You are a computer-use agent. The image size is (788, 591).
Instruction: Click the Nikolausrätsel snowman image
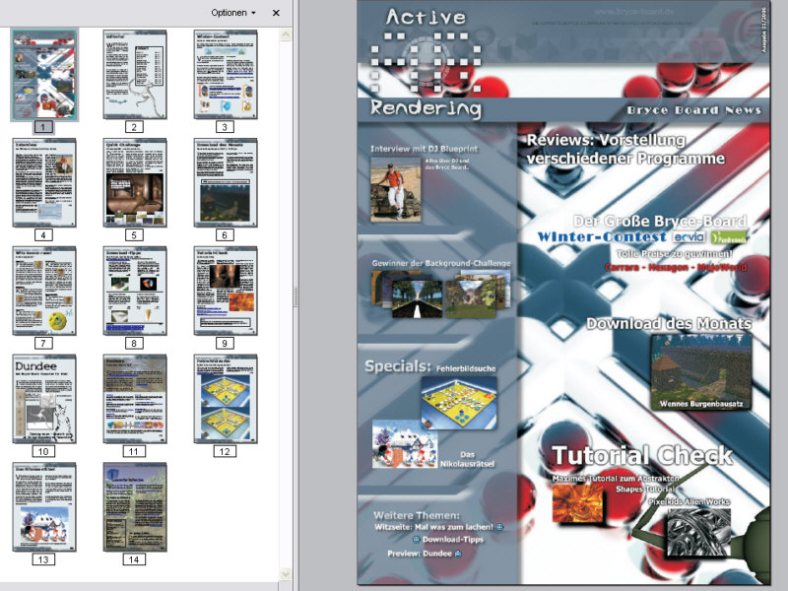click(x=405, y=444)
